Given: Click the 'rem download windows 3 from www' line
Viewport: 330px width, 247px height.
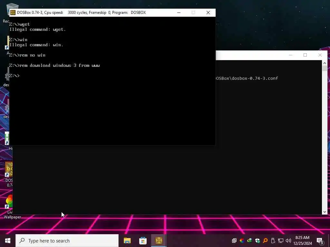Looking at the screenshot, I should (54, 66).
